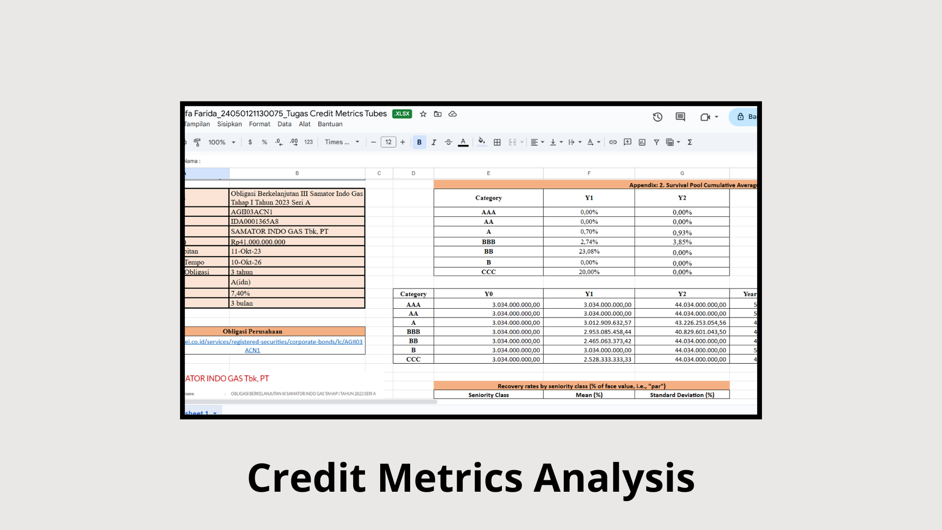Click the font size 12 field
This screenshot has width=942, height=530.
tap(388, 142)
